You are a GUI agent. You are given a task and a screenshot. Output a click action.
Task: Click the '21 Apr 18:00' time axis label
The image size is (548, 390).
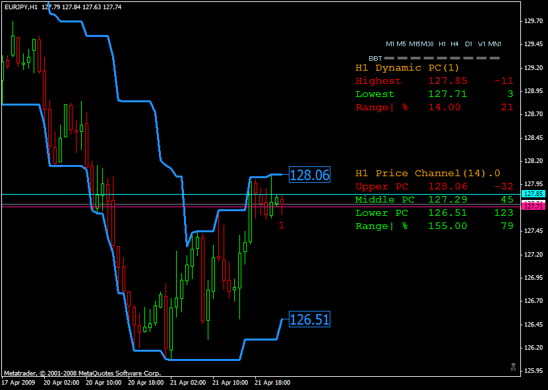point(273,383)
